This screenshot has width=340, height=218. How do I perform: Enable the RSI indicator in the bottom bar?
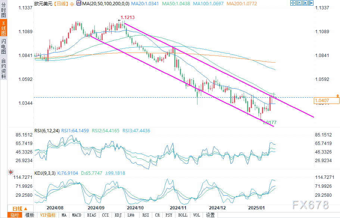pyautogui.click(x=146, y=215)
